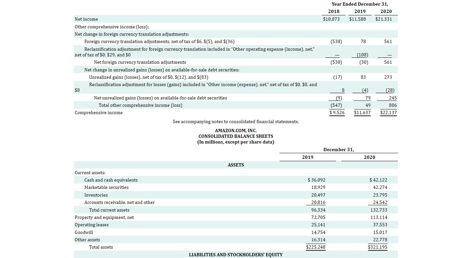Select the 2020 column heading

[386, 11]
